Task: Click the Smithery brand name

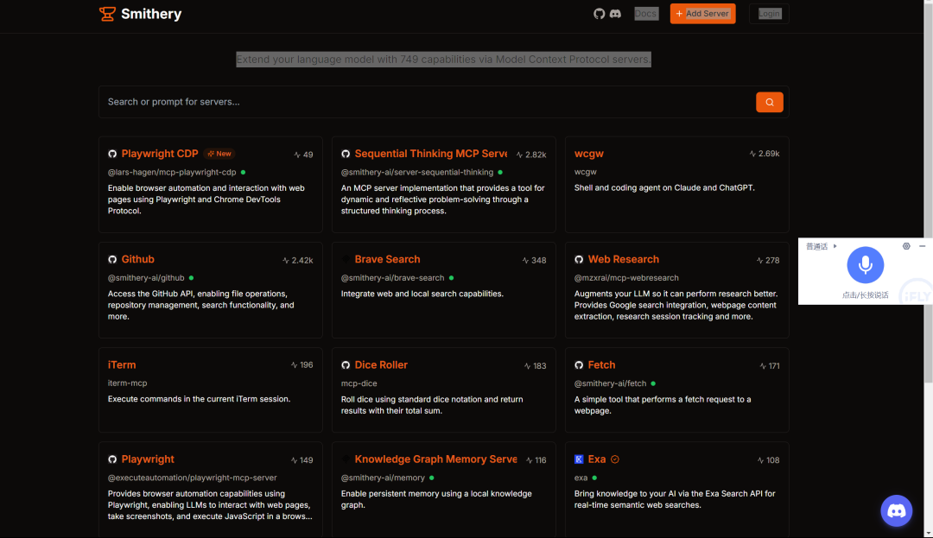Action: 151,14
